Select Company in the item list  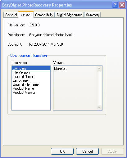click(31, 68)
